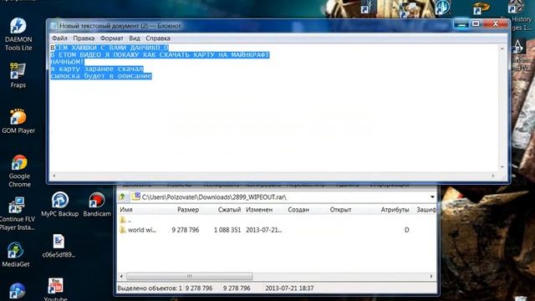Open MediaGet desktop shortcut
The width and height of the screenshot is (535, 301).
tap(15, 254)
